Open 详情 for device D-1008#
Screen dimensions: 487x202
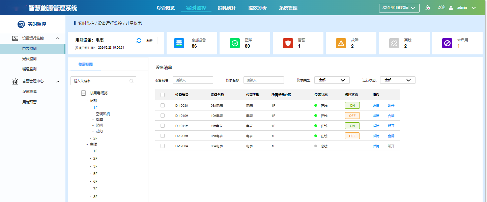pos(376,106)
